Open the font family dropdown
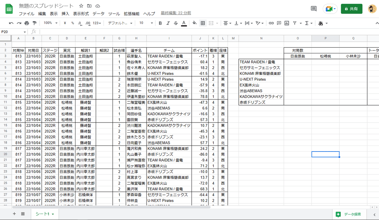379x220 pixels. coord(120,23)
